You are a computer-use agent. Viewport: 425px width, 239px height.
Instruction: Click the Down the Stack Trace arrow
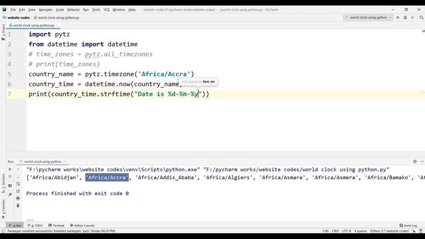click(x=18, y=177)
